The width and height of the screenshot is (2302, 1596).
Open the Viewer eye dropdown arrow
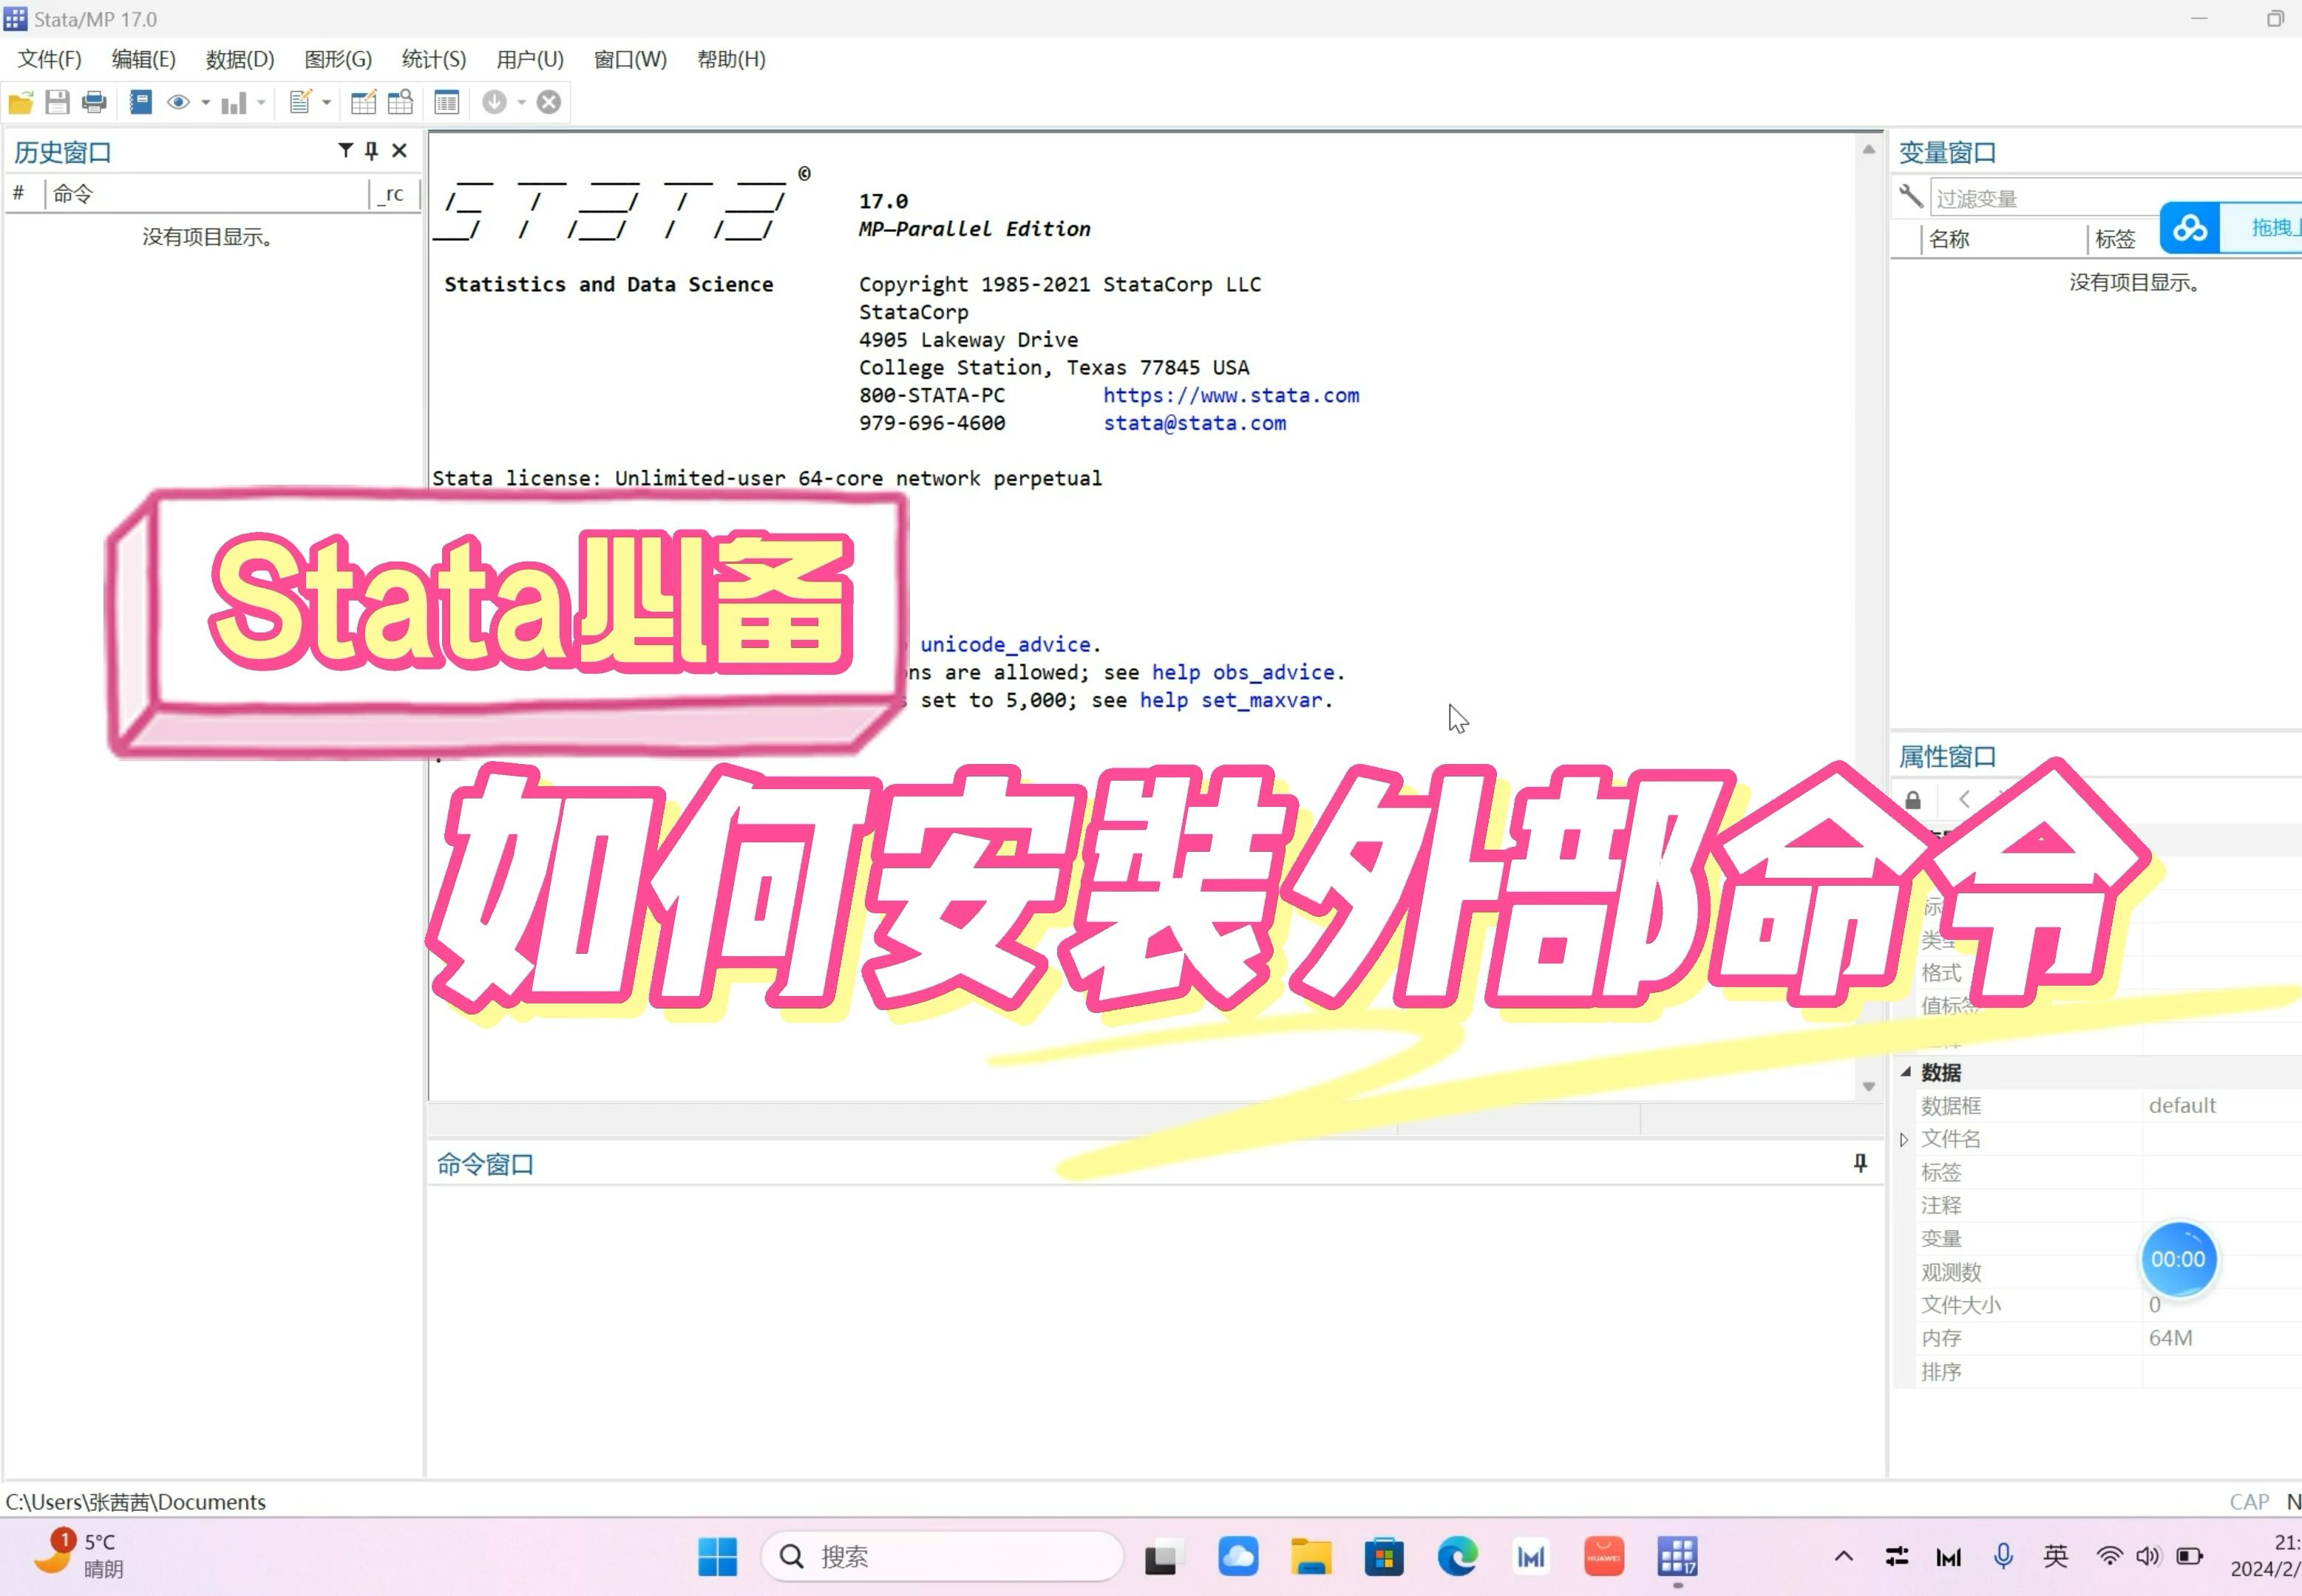coord(205,102)
